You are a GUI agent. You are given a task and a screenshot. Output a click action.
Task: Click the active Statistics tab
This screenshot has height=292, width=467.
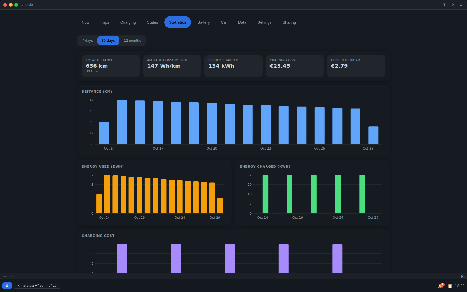pyautogui.click(x=177, y=22)
